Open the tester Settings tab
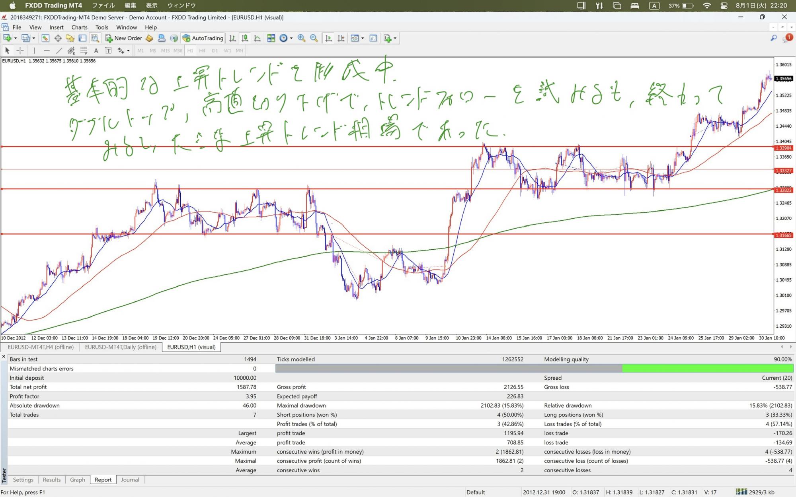 click(23, 480)
